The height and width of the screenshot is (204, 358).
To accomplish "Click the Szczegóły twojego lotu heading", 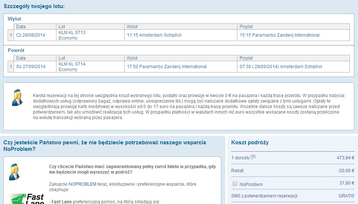I will 34,6.
